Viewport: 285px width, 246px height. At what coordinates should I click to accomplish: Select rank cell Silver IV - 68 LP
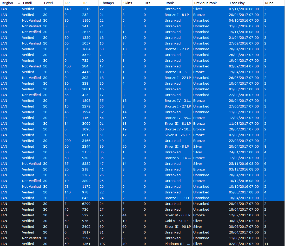pos(177,215)
